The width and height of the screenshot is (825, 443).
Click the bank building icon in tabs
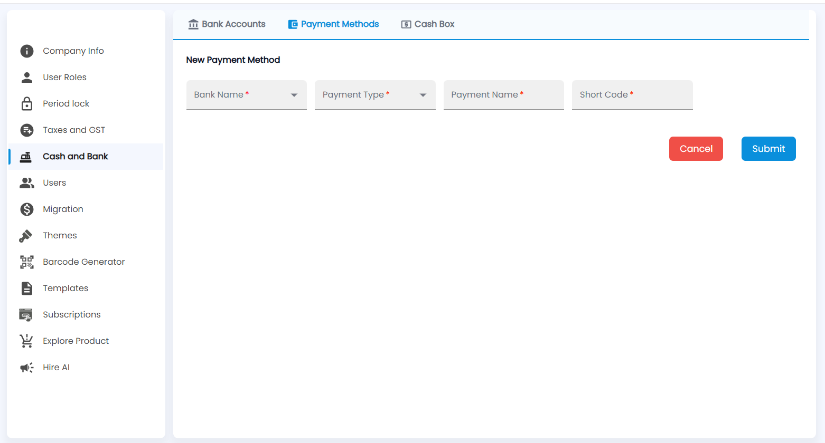[x=193, y=24]
